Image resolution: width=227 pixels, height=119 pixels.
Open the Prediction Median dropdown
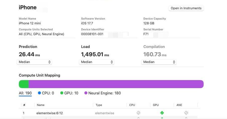tap(34, 62)
